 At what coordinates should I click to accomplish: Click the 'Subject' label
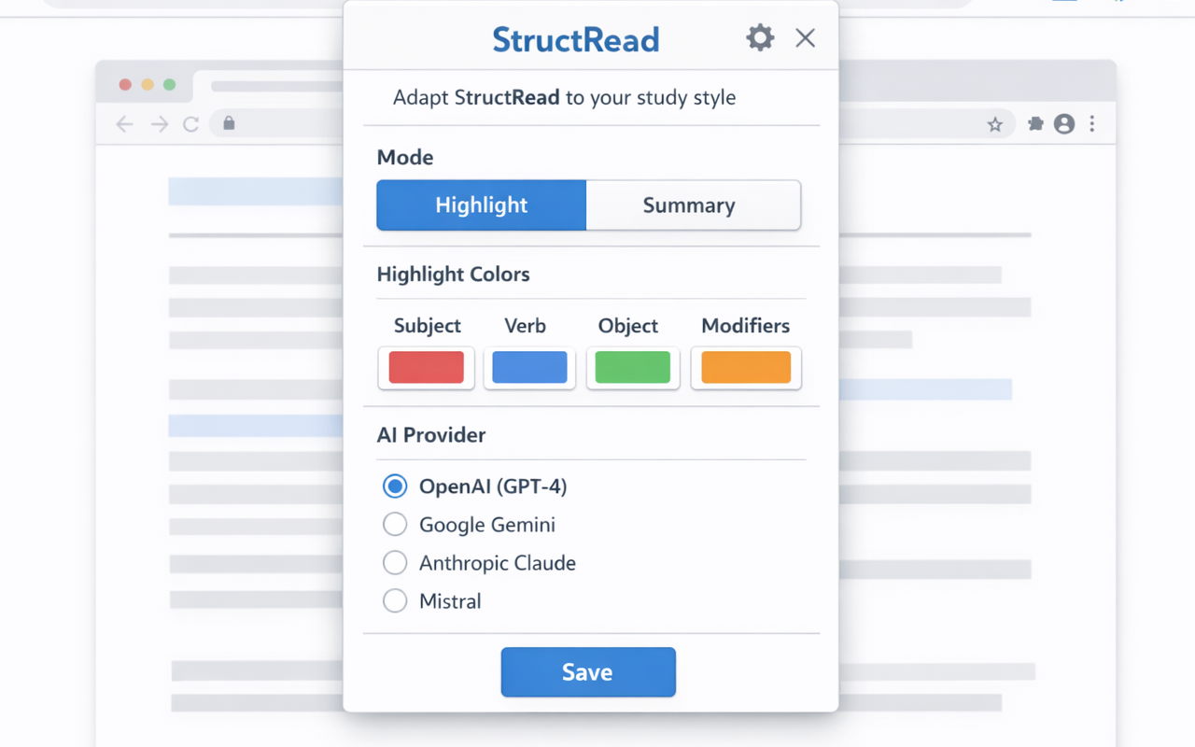[x=428, y=326]
